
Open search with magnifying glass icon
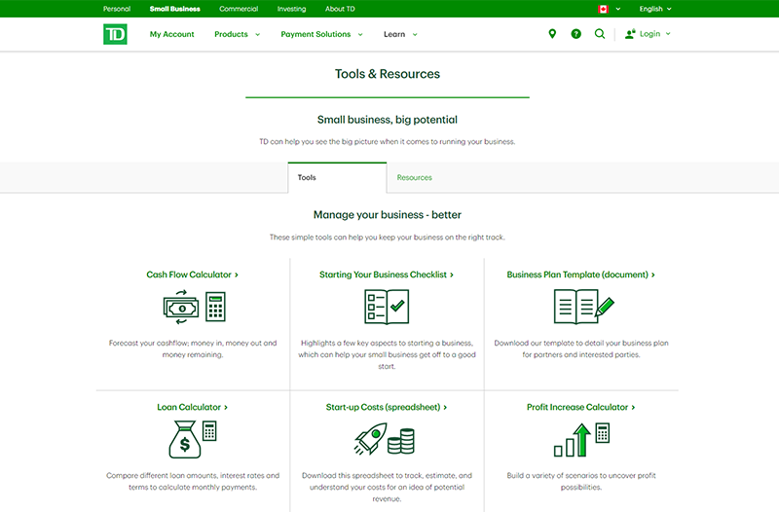click(x=600, y=34)
